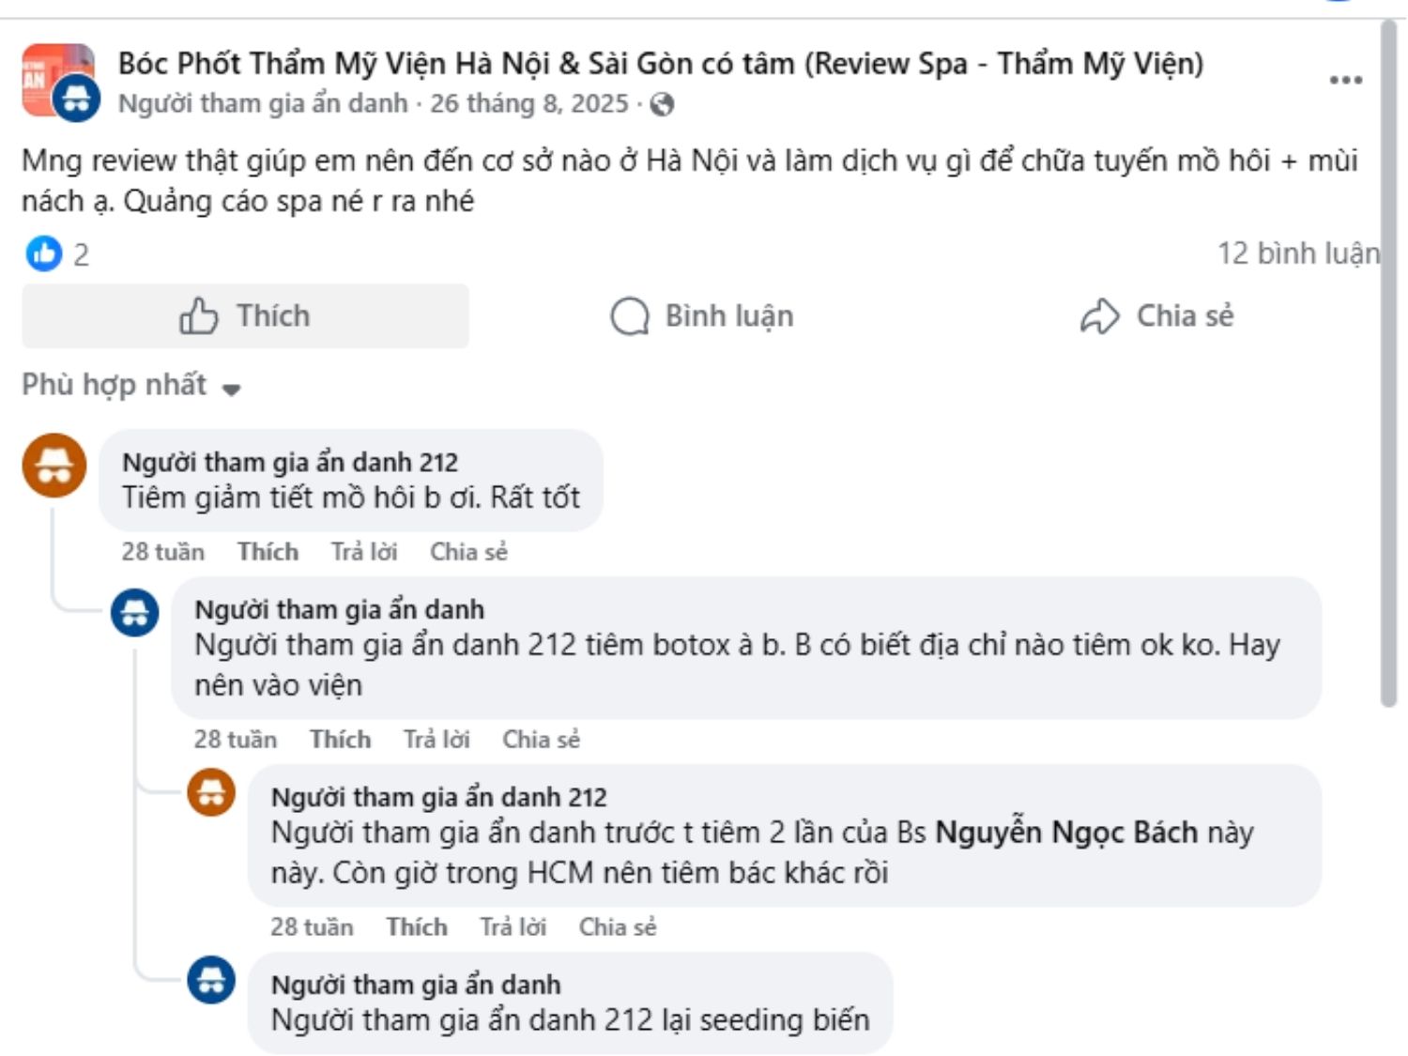Share the post using Chia sẻ
1408x1056 pixels.
point(1186,316)
